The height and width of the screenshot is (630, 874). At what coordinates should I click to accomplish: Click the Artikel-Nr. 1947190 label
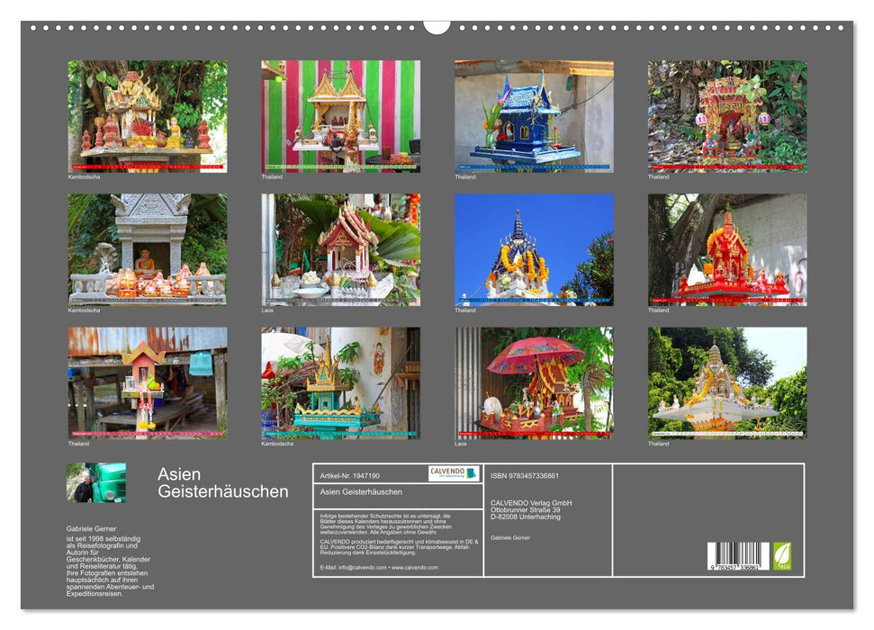coord(350,475)
